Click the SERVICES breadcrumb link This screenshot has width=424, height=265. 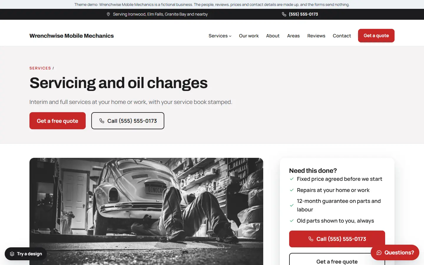coord(40,68)
